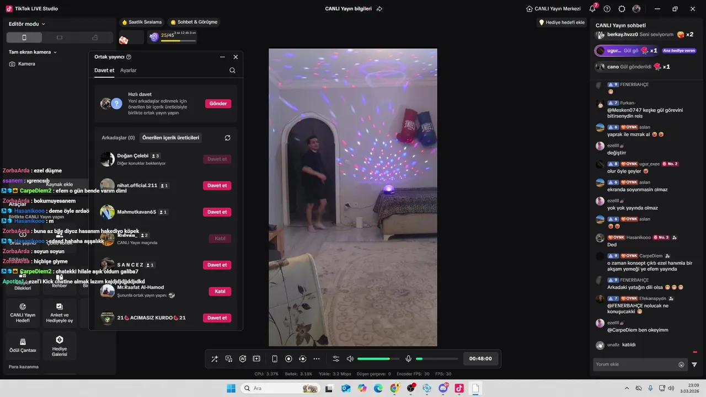706x397 pixels.
Task: Invite ACIMASIZ KURDO with Davet et
Action: pos(217,318)
